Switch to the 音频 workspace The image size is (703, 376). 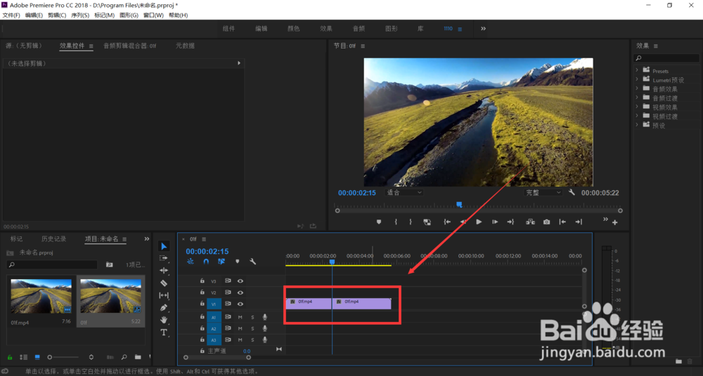coord(359,28)
